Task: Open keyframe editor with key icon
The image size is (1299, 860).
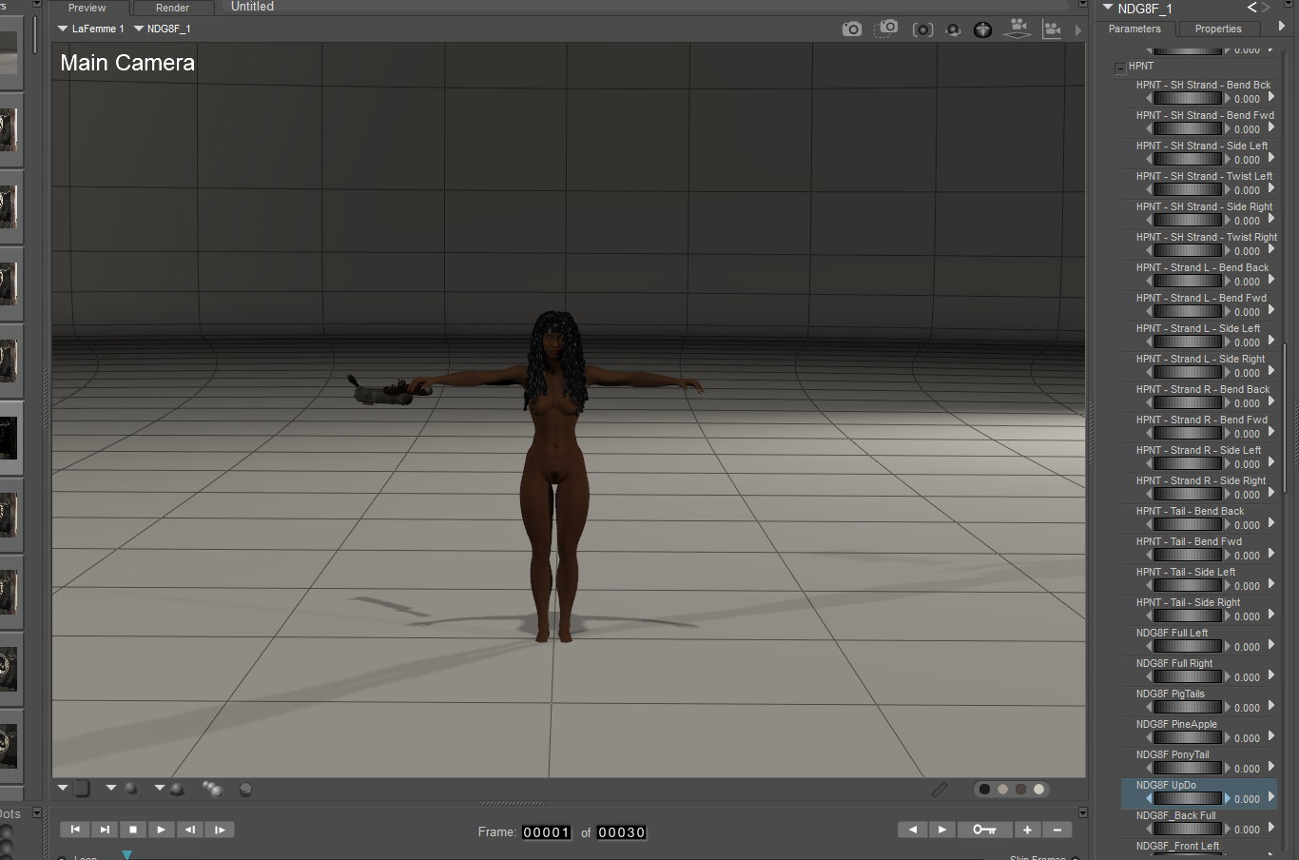Action: 985,830
